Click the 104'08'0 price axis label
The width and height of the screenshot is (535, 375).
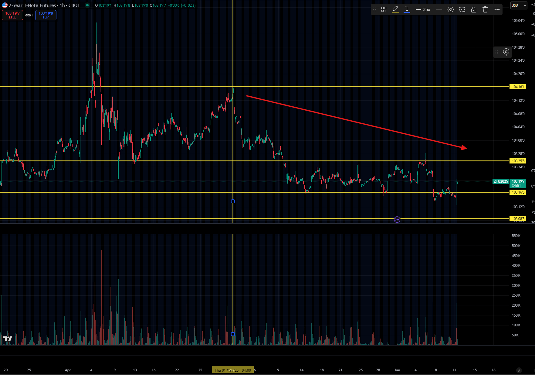tap(518, 114)
